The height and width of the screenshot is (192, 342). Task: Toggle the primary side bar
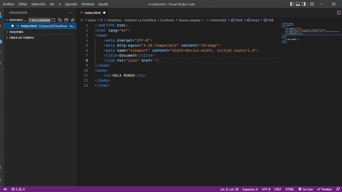point(292,4)
